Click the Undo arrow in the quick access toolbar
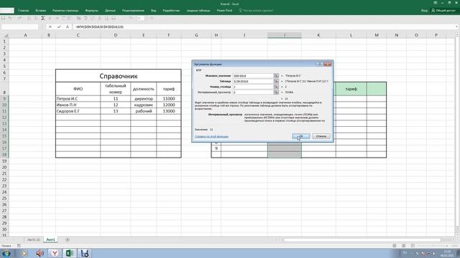This screenshot has height=258, width=460. (10, 18)
